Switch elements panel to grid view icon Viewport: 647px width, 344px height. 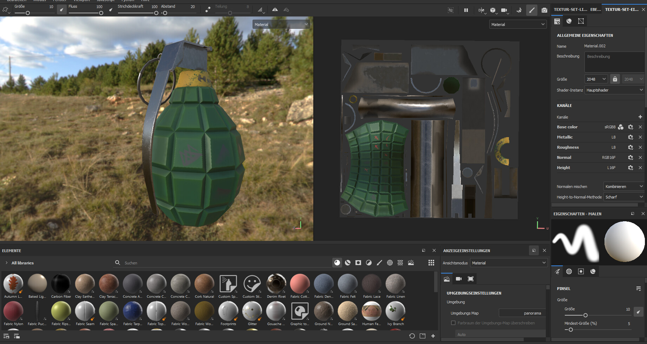pyautogui.click(x=431, y=263)
